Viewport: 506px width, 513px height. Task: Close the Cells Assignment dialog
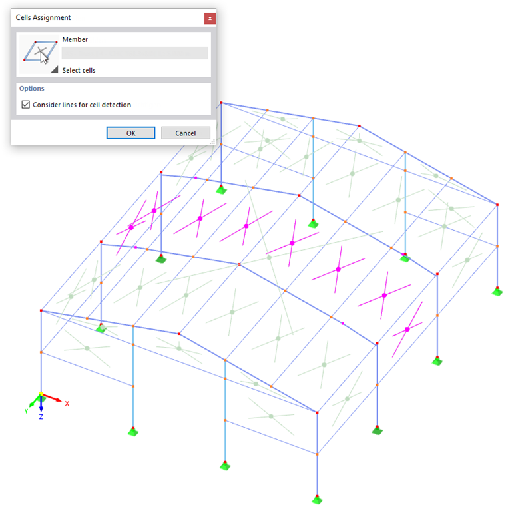[210, 19]
